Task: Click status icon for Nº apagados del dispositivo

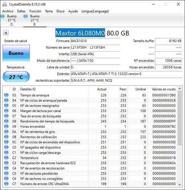Action: click(6, 147)
